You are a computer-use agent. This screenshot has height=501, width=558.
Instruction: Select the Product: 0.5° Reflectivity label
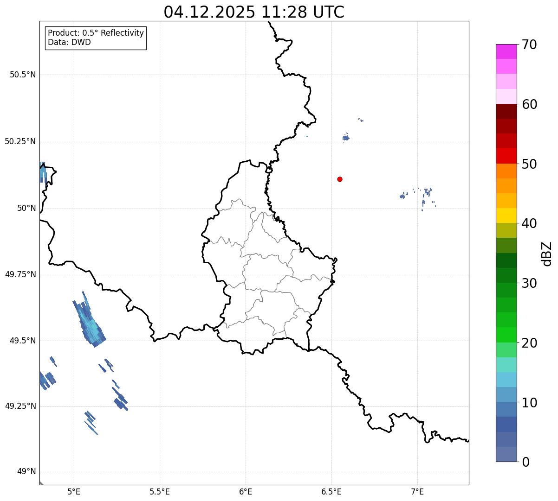(96, 33)
